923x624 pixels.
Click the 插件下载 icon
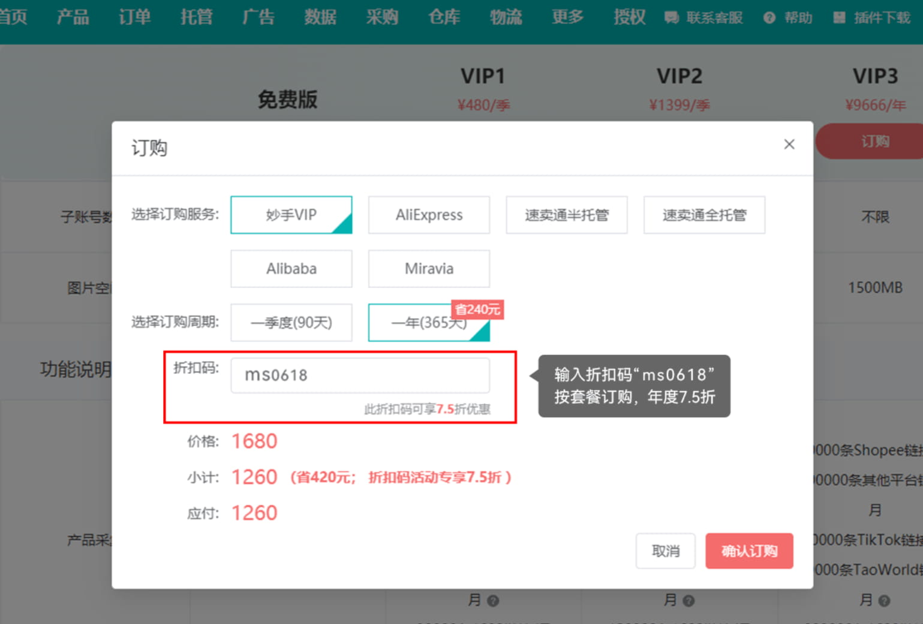[x=839, y=18]
